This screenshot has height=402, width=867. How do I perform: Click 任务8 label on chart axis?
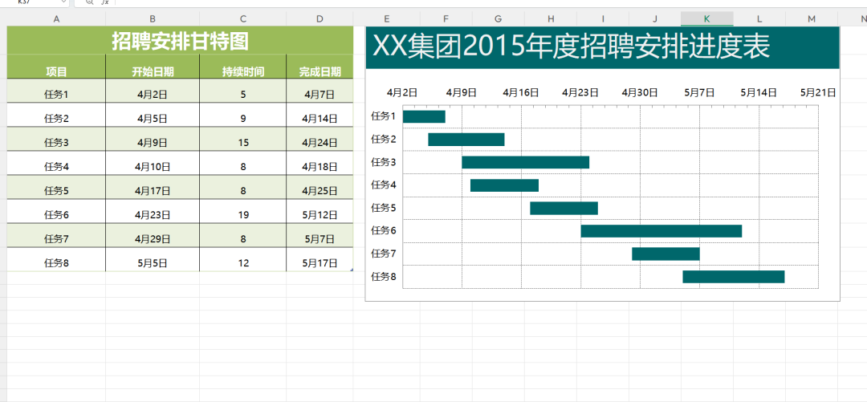(383, 277)
